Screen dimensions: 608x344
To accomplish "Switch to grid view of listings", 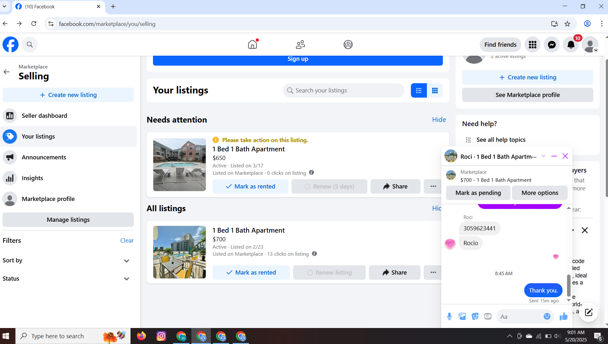I will click(435, 91).
